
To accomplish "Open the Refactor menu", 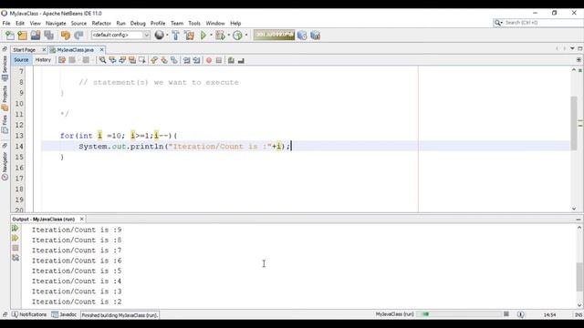I will click(x=101, y=23).
